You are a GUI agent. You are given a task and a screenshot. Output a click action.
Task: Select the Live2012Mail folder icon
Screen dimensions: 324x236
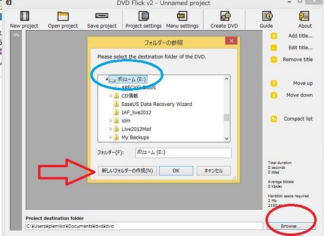pos(116,129)
